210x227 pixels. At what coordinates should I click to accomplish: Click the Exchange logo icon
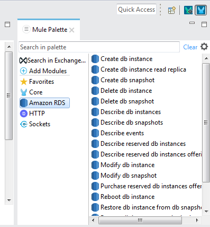23,60
